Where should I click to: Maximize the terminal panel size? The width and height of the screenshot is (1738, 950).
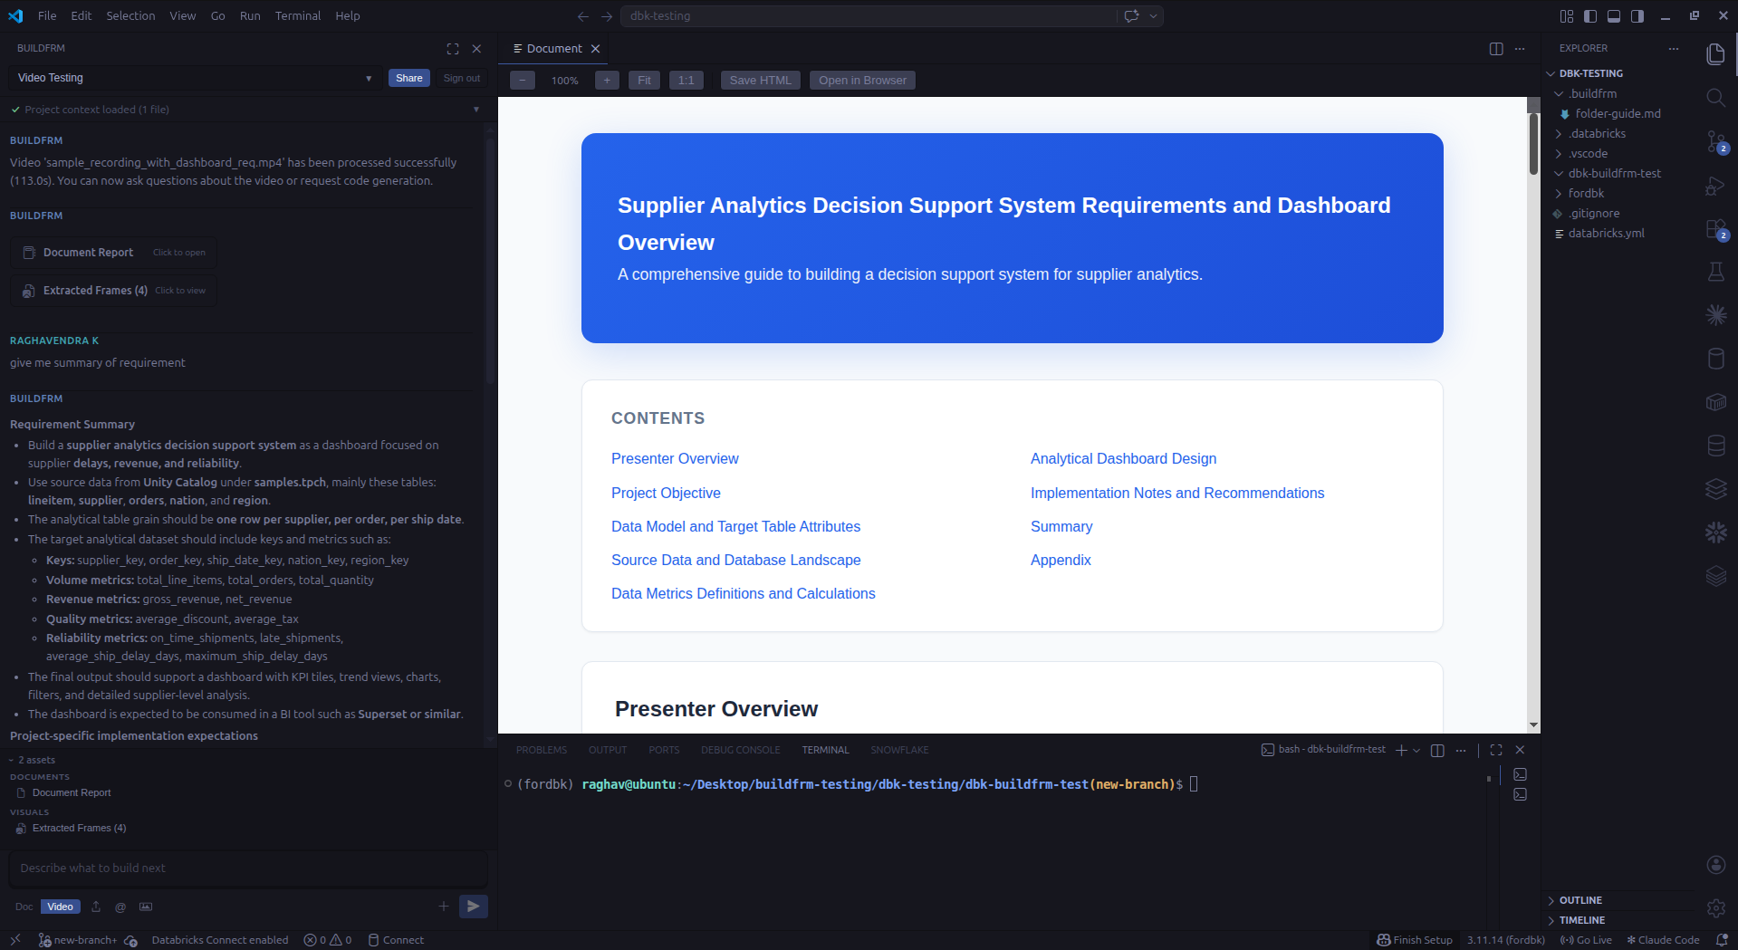pyautogui.click(x=1496, y=750)
